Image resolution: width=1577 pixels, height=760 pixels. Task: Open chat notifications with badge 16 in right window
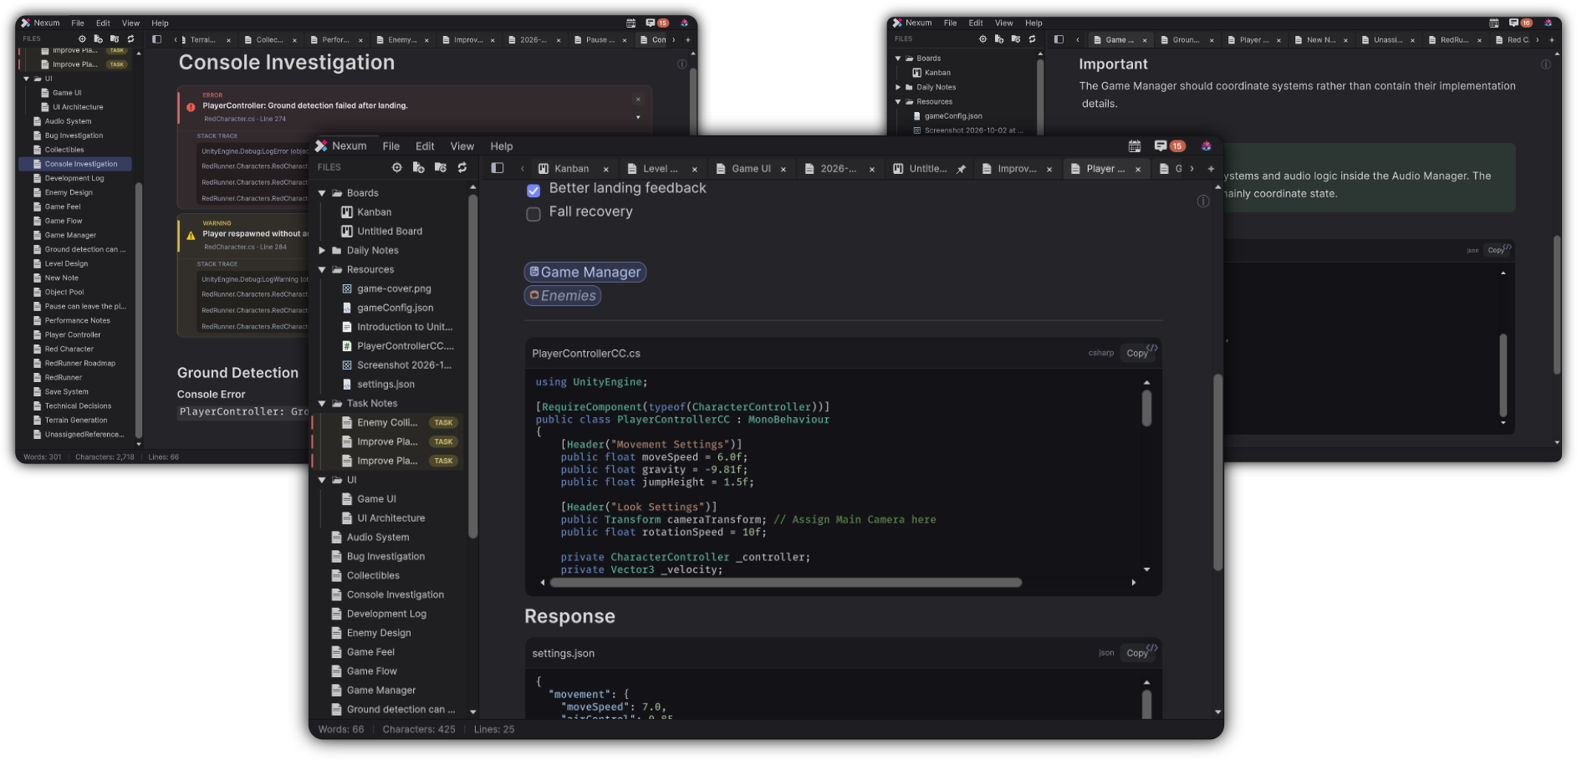[x=1520, y=23]
